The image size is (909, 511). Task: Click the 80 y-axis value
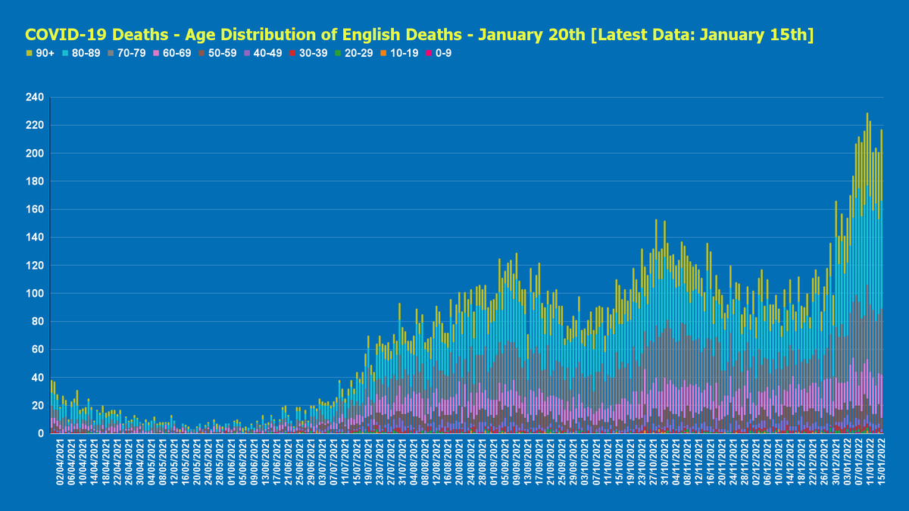point(39,322)
